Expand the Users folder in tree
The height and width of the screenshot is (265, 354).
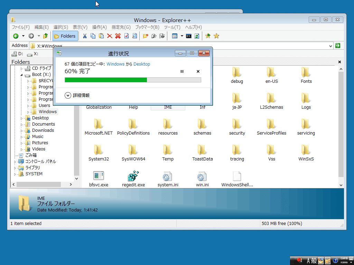[28, 106]
